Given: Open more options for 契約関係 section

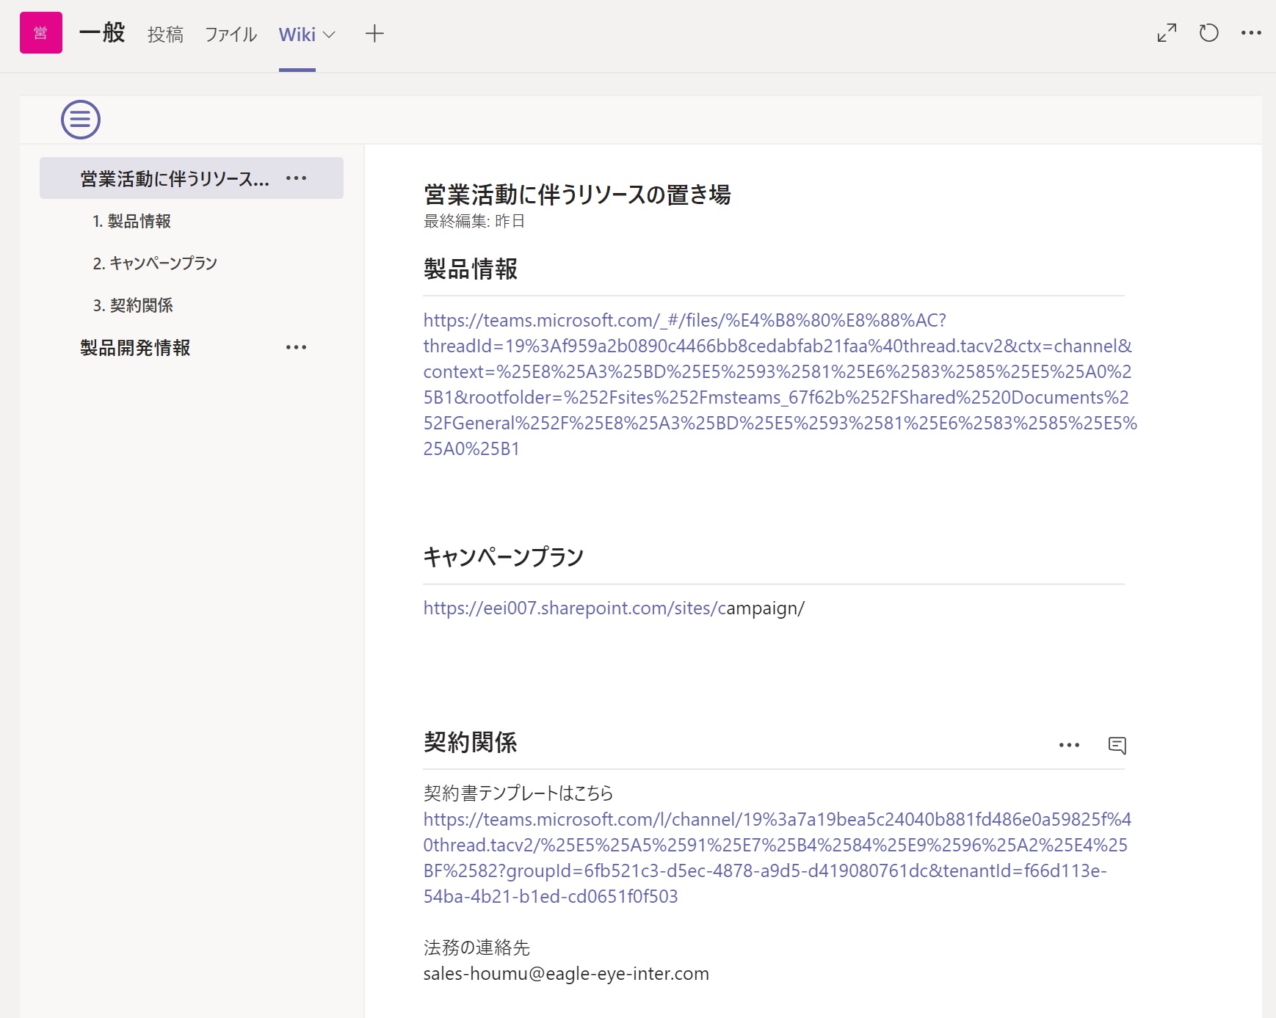Looking at the screenshot, I should click(1069, 746).
